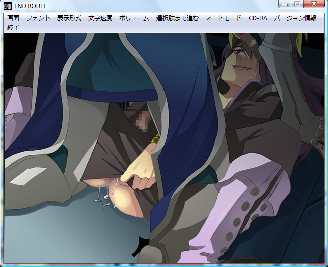
Task: Minimize the END ROUTE window
Action: click(285, 4)
